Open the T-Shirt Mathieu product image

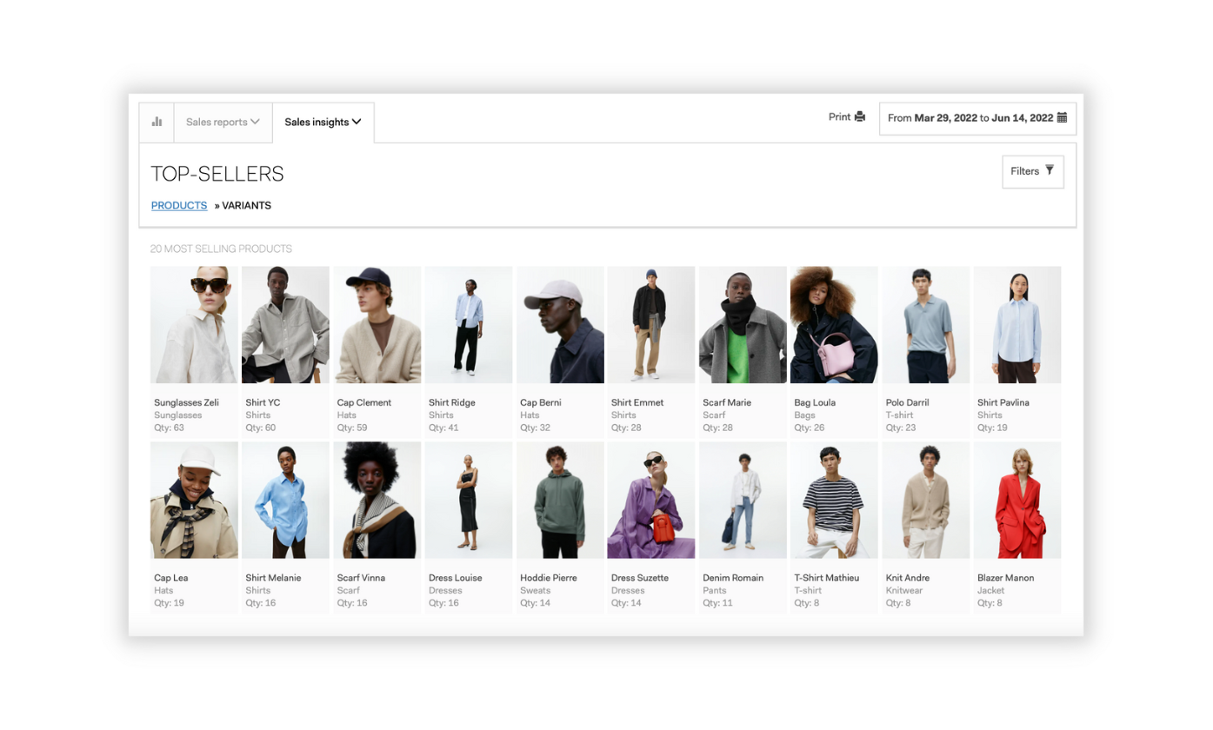[835, 500]
